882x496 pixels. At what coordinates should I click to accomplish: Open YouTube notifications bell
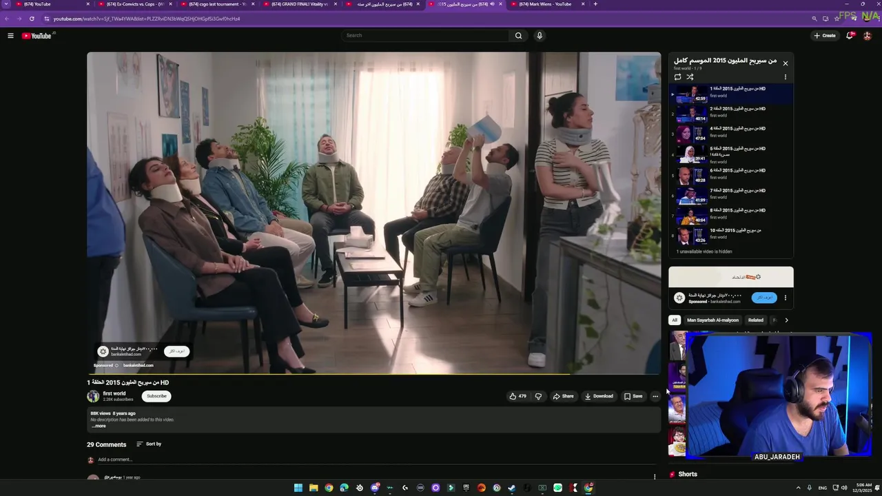(850, 36)
